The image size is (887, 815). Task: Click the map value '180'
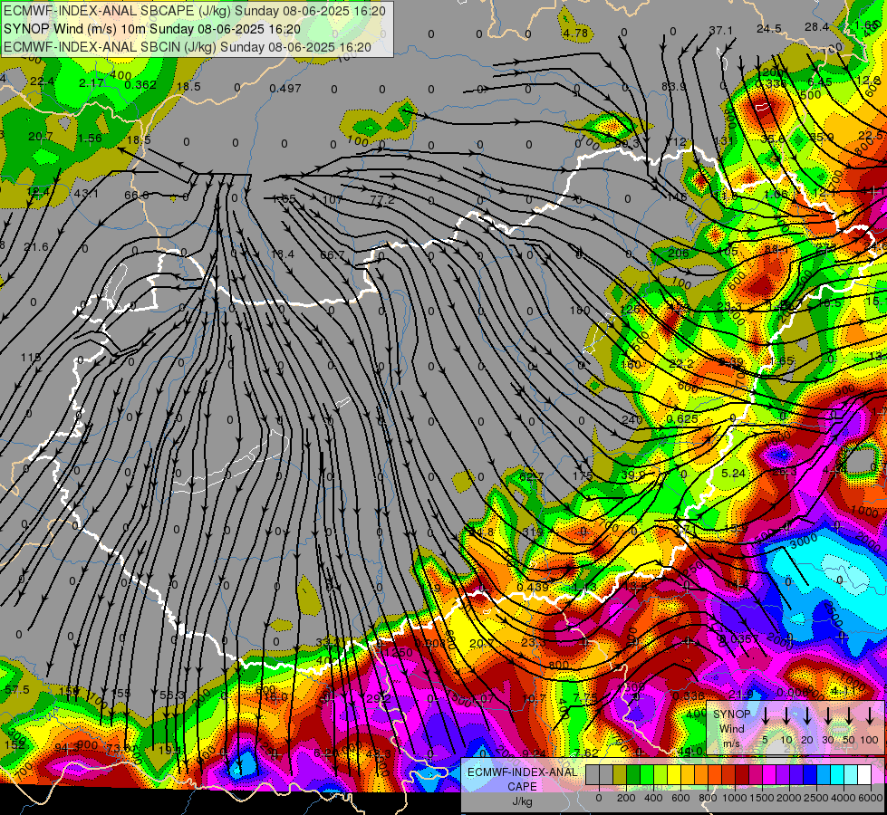tap(580, 310)
